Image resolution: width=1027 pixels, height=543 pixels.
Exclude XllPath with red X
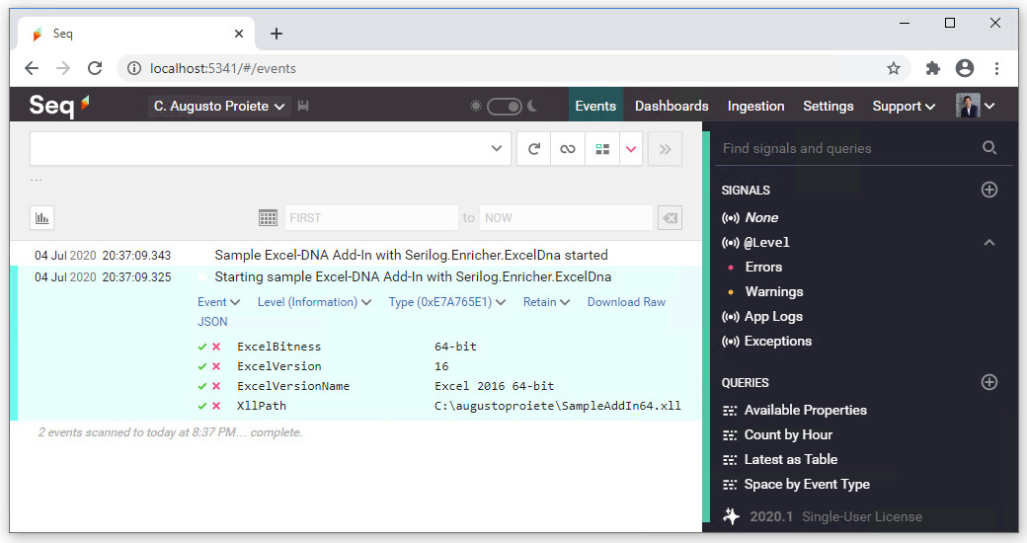click(216, 406)
